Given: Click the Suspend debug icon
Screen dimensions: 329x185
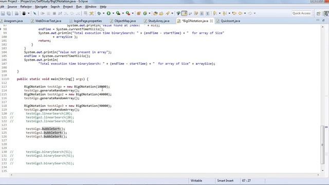Looking at the screenshot, I should click(x=48, y=13).
